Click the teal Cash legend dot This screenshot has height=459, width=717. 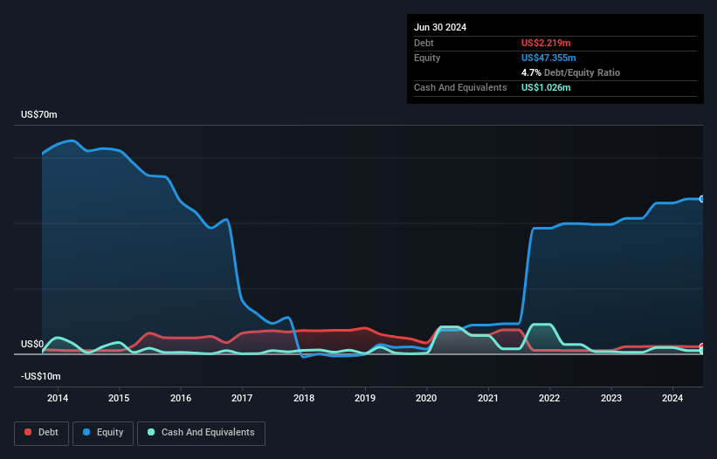[151, 432]
